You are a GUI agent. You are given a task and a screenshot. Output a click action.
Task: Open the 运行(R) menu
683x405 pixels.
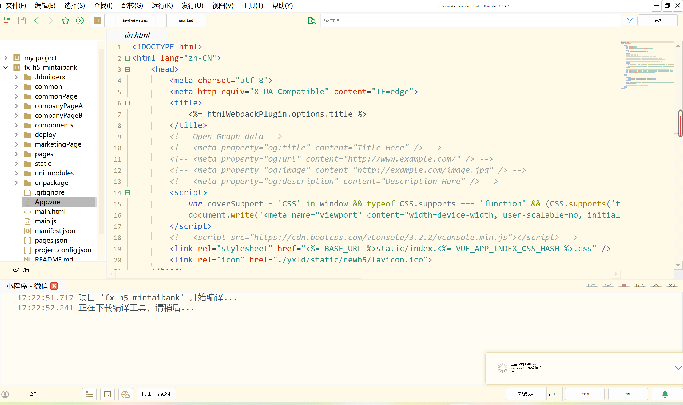(162, 5)
